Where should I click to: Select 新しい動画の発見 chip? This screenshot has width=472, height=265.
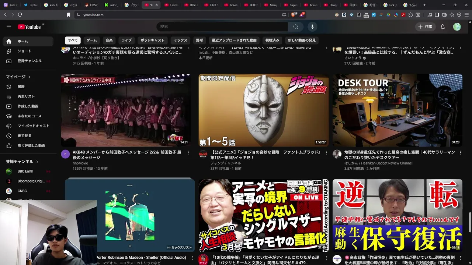pos(302,40)
